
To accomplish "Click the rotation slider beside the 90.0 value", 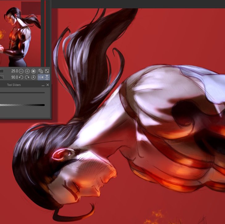I will [x=2, y=77].
